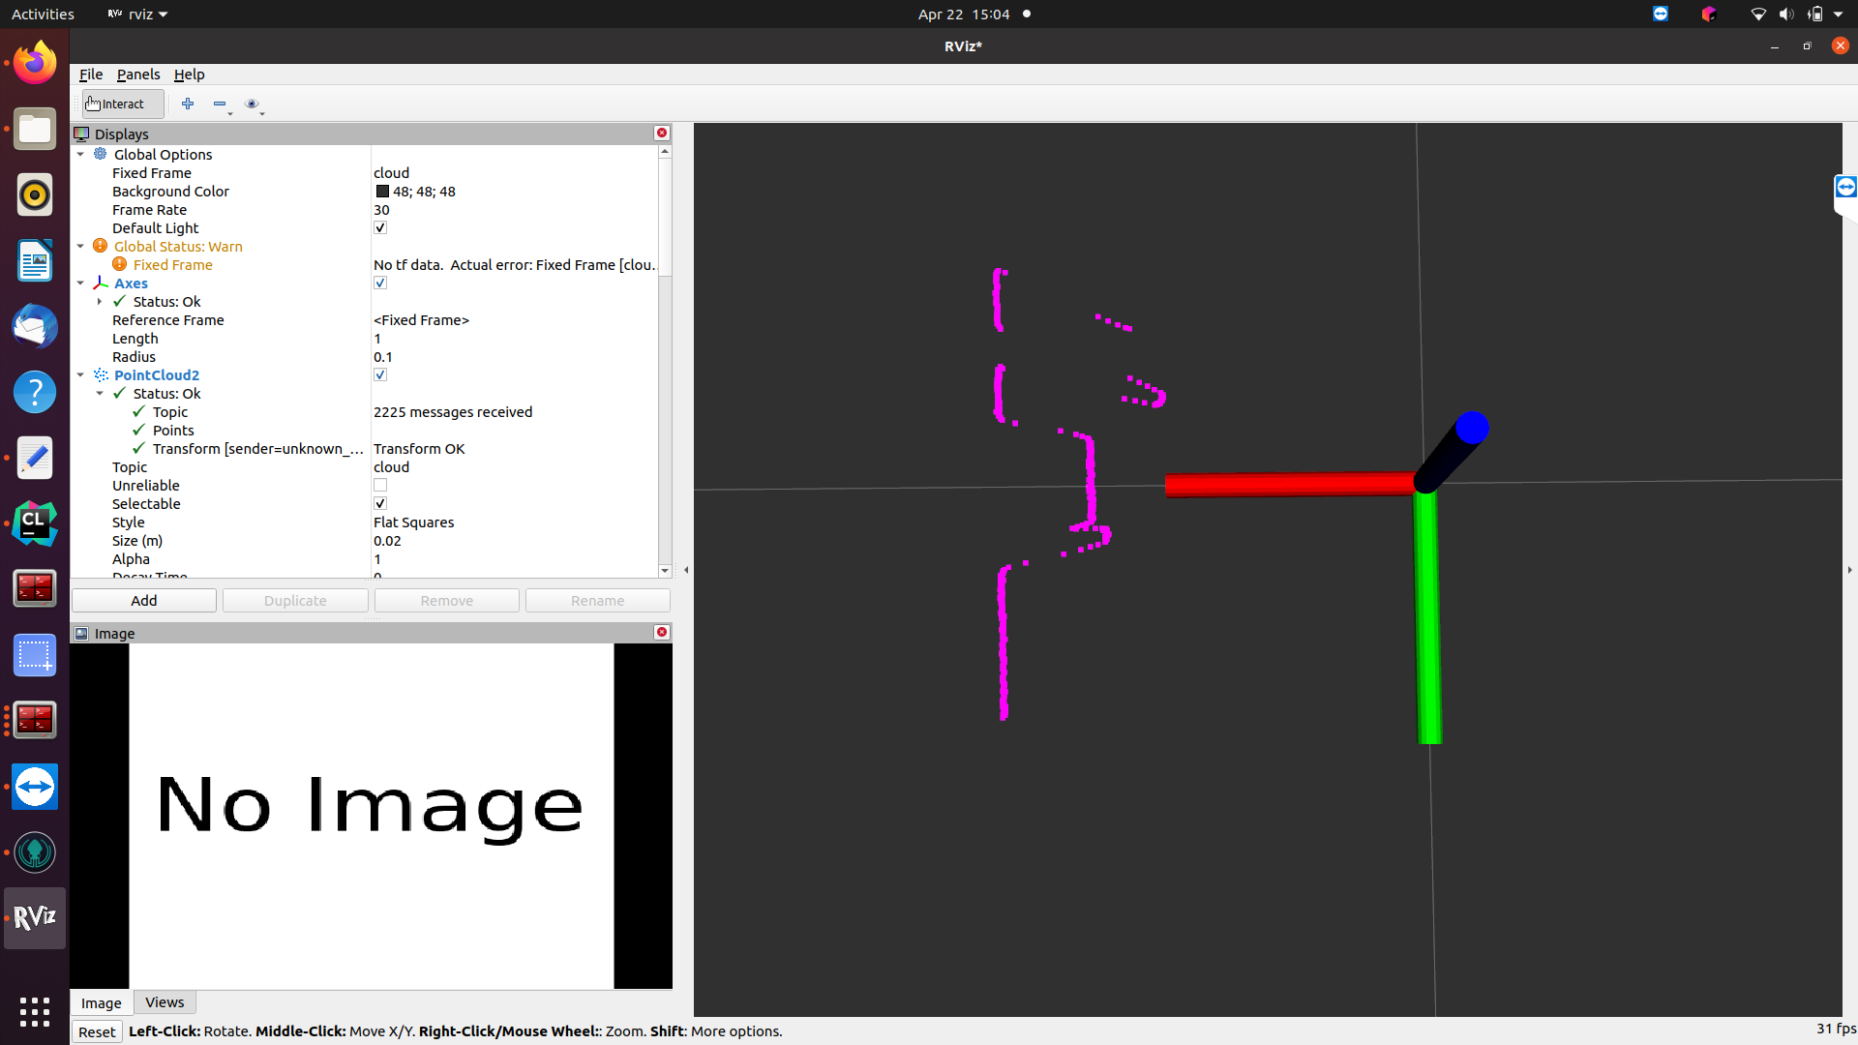The image size is (1858, 1045).
Task: Enable the Unreliable checkbox
Action: pyautogui.click(x=379, y=485)
